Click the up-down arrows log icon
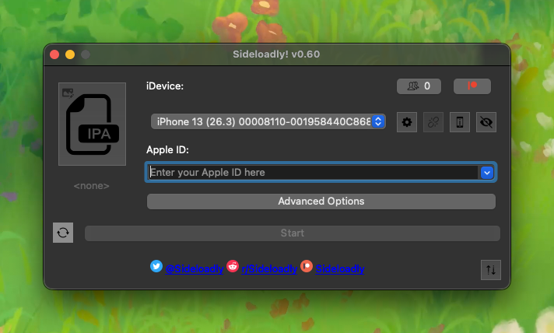The height and width of the screenshot is (333, 554). point(490,269)
